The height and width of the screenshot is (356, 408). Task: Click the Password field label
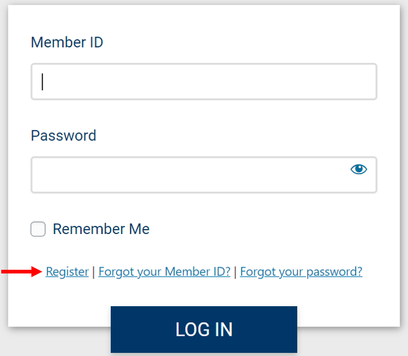coord(63,136)
